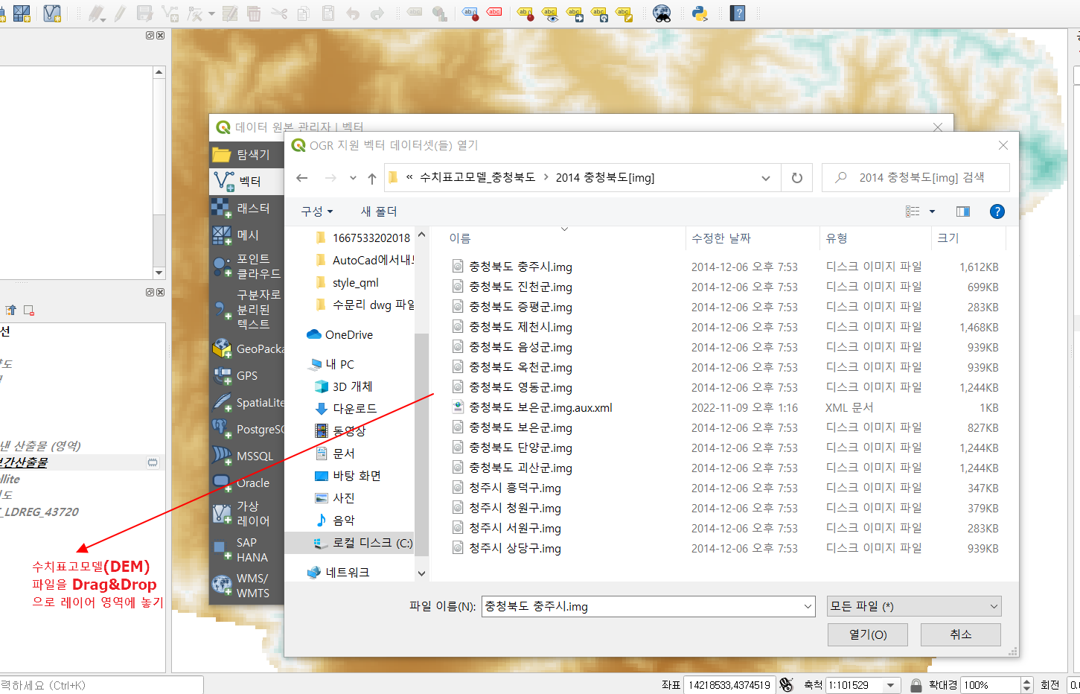Click the Rotate Label toolbar icon

point(600,13)
